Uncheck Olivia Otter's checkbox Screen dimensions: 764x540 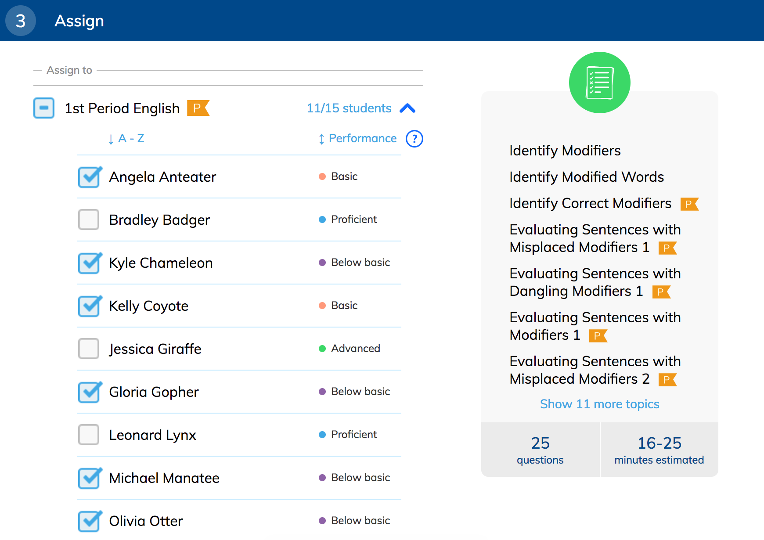[x=90, y=521]
